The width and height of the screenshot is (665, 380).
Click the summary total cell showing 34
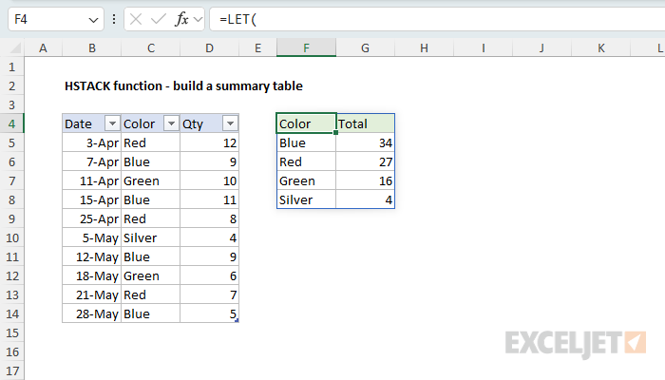[365, 142]
